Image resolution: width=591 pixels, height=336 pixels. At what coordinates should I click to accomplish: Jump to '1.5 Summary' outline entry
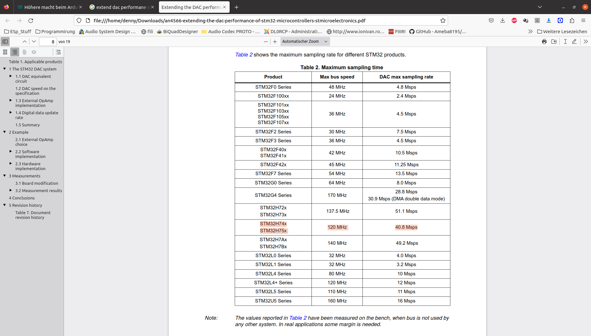pos(28,125)
